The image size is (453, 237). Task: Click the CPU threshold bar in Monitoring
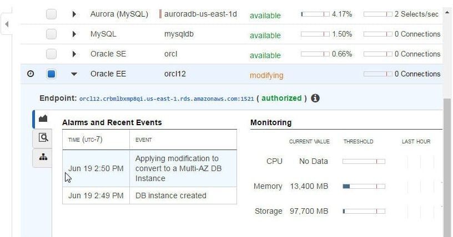click(x=364, y=162)
